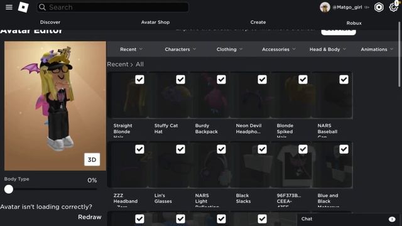Screen dimensions: 402x226
Task: Uncheck the Burdy Backpack item
Action: 221,80
